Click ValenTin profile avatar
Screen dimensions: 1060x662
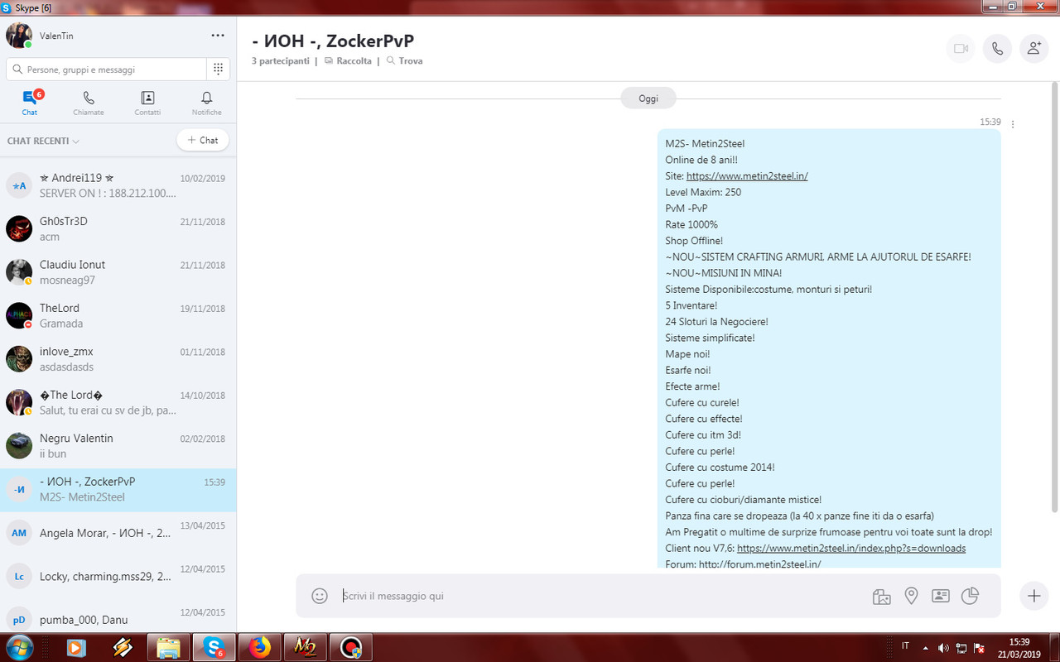point(19,36)
